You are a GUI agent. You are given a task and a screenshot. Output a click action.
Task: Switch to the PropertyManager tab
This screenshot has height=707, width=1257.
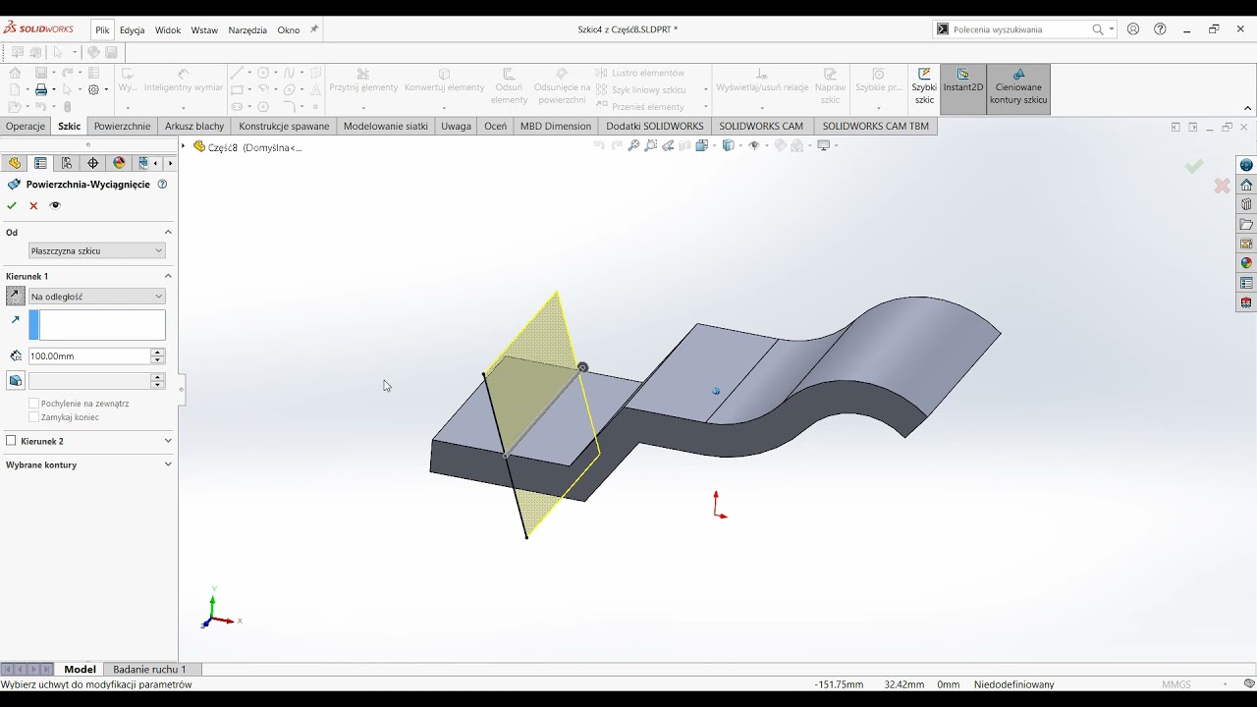click(40, 163)
